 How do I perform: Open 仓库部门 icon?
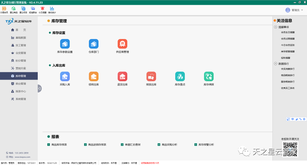94,44
